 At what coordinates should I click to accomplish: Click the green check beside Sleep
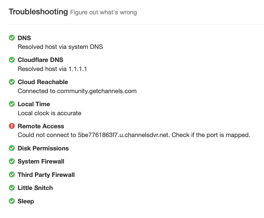coord(12,201)
